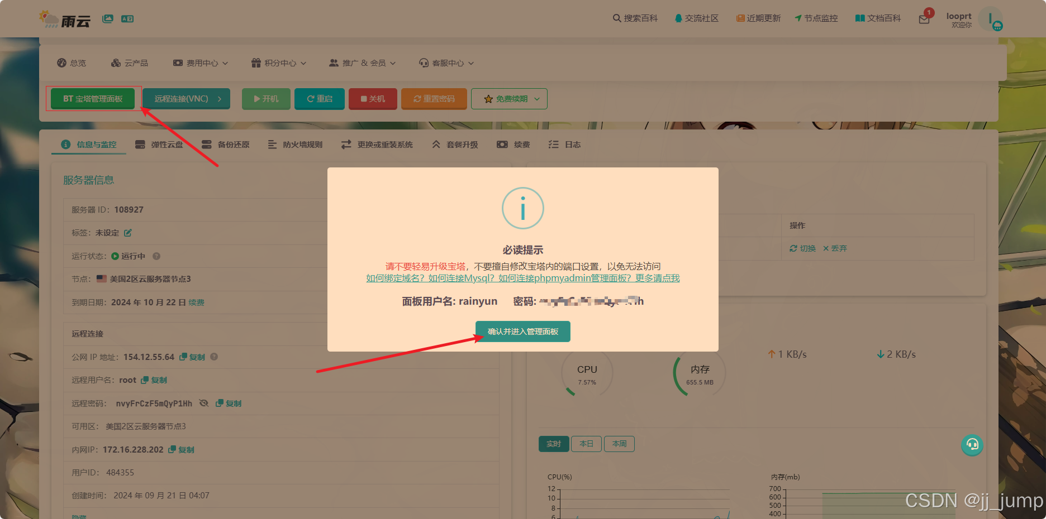Copy internal IP 172.16.228.202

(182, 450)
